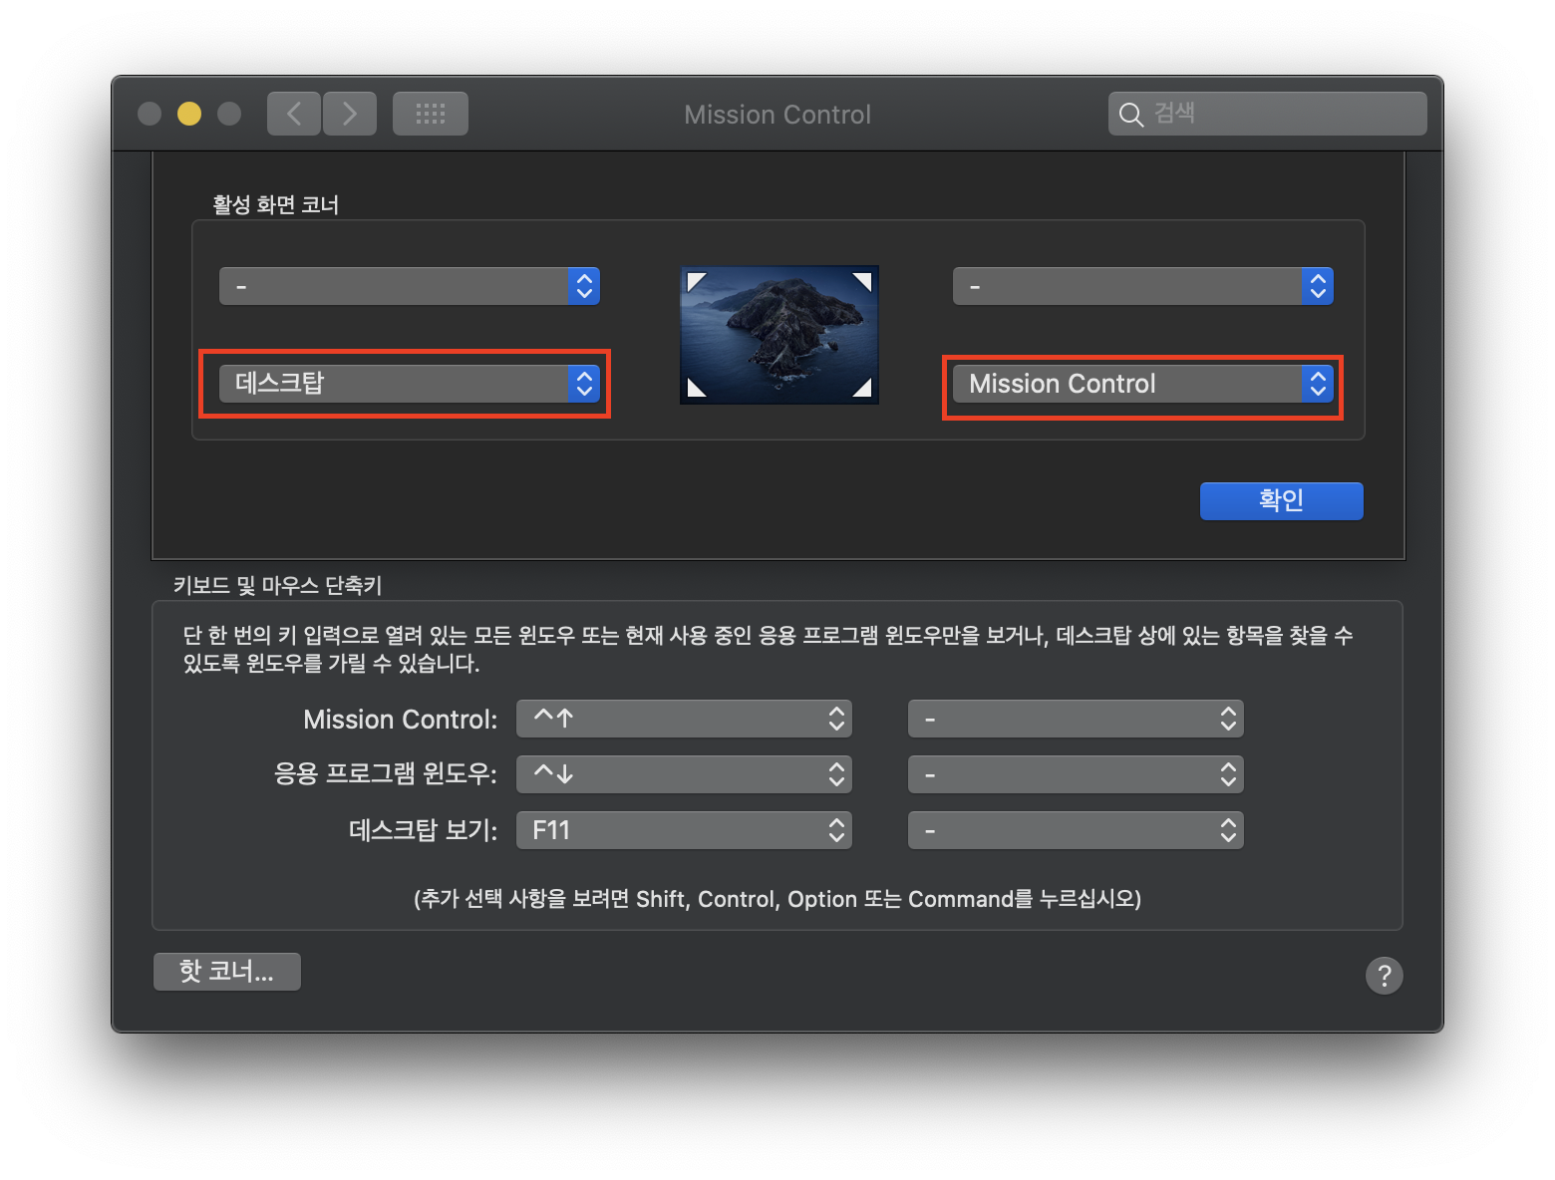The height and width of the screenshot is (1180, 1555).
Task: Click the 핫 코너... button
Action: (227, 971)
